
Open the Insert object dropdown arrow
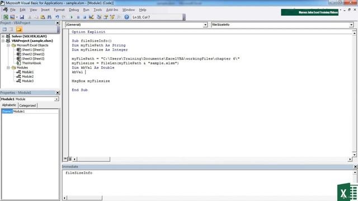pyautogui.click(x=17, y=17)
